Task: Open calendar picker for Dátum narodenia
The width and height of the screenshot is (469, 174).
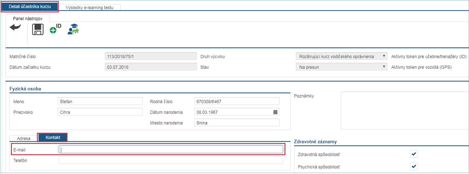Action: [275, 112]
